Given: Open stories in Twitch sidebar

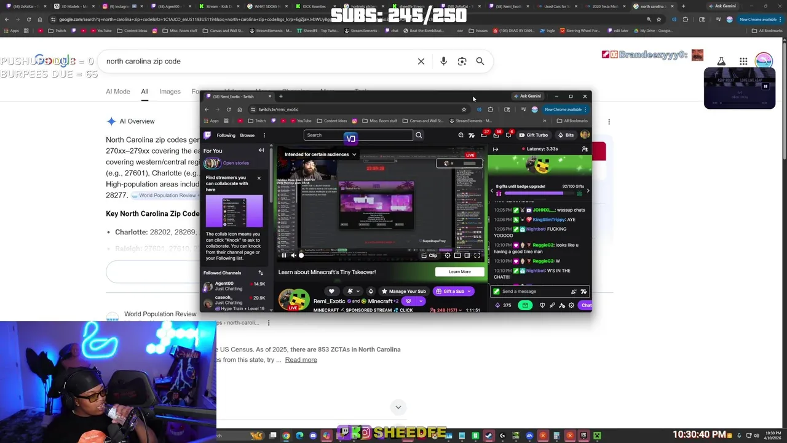Looking at the screenshot, I should (x=227, y=163).
